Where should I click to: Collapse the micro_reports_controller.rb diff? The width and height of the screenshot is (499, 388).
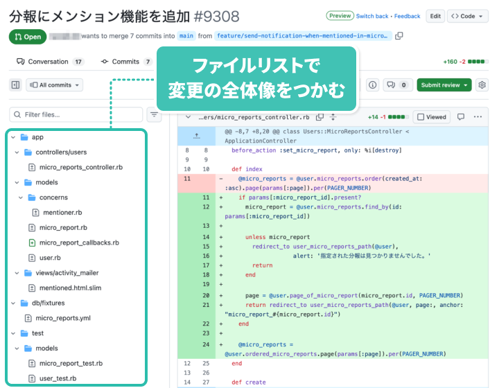[186, 117]
